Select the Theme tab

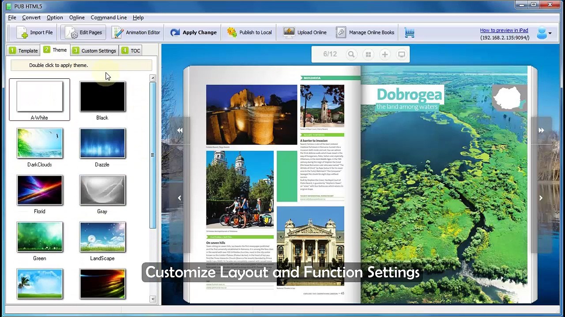(x=55, y=50)
